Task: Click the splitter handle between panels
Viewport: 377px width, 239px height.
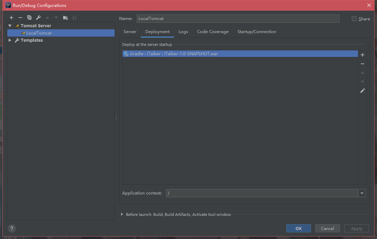Action: 116,117
